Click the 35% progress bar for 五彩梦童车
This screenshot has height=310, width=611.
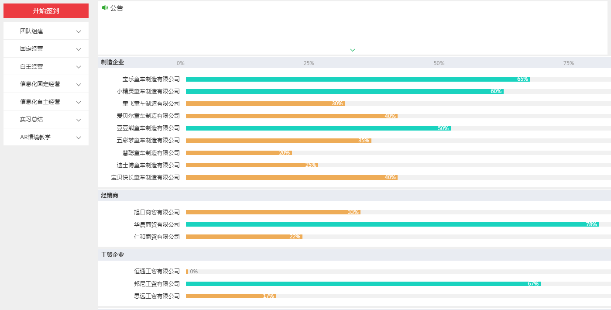coord(278,141)
